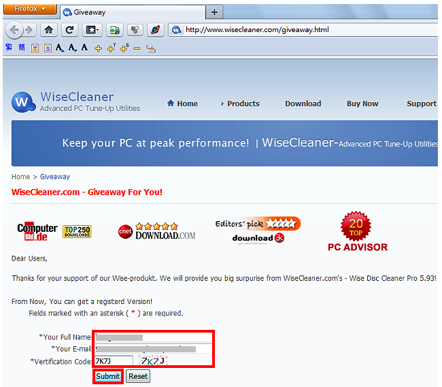
Task: Click the colorful globe toolbar icon
Action: pos(155,30)
